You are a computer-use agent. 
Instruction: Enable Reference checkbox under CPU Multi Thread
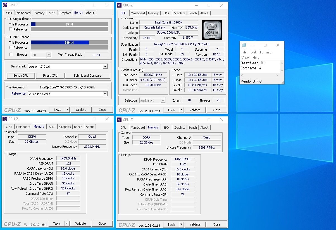11,48
